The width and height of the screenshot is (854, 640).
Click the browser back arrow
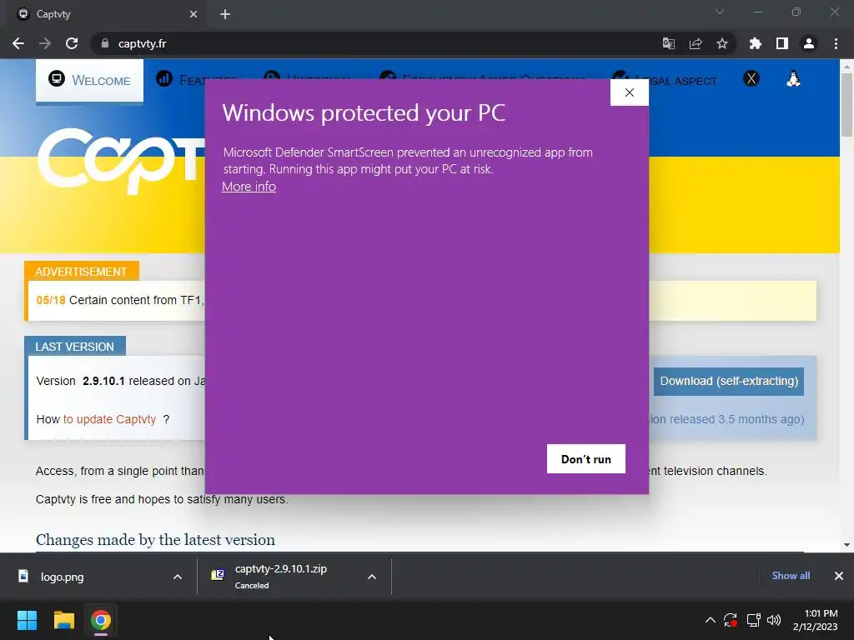coord(18,43)
